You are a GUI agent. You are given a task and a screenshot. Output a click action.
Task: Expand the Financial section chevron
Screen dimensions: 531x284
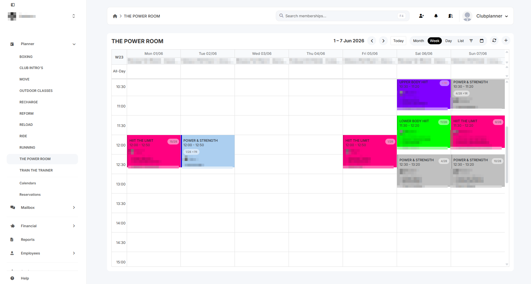[74, 226]
